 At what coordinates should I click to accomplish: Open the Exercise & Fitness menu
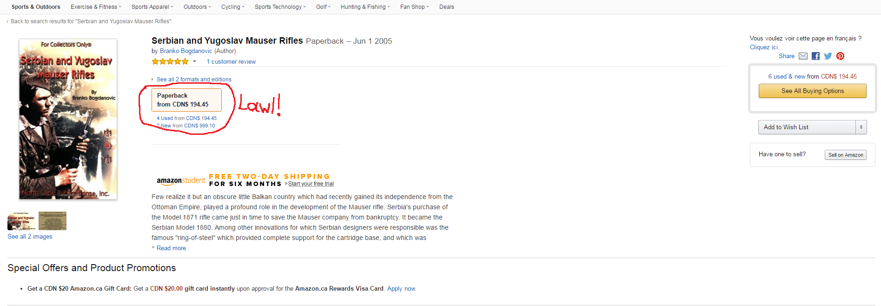[x=96, y=7]
